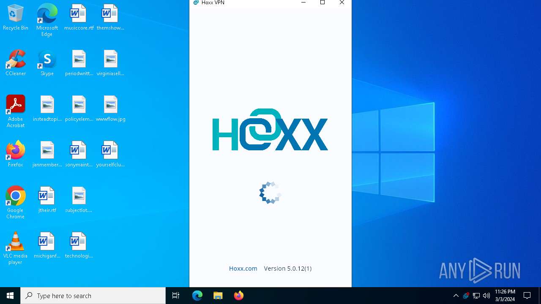
Task: Click the Version 5.0.12(1) text
Action: 288,269
